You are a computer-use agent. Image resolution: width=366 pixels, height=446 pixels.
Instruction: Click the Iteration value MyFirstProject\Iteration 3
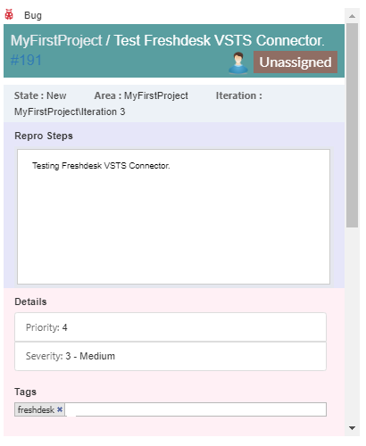click(70, 111)
